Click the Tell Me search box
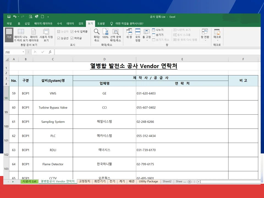Viewport: 264px width, 198px height. point(129,24)
